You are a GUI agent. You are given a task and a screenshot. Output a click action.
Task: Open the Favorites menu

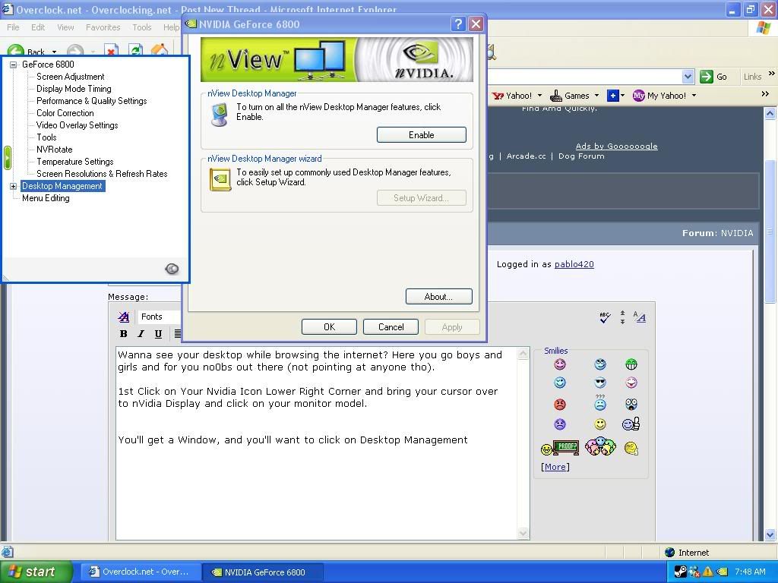[x=103, y=27]
